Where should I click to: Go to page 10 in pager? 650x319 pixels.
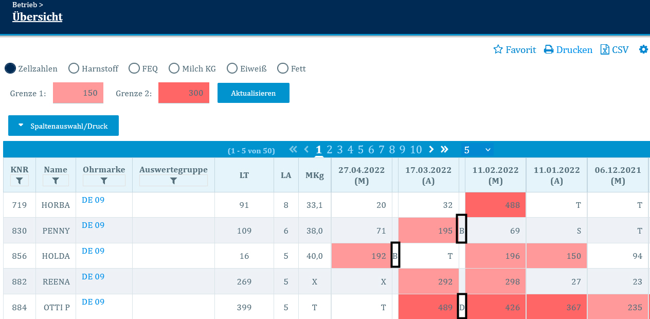[x=416, y=150]
